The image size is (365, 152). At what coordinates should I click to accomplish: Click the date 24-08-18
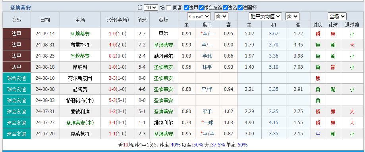(x=45, y=67)
